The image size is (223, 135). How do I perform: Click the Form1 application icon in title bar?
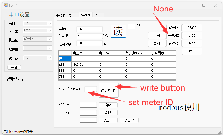point(5,5)
